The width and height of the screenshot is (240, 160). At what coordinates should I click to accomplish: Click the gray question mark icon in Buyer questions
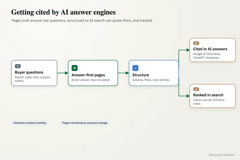pyautogui.click(x=18, y=66)
